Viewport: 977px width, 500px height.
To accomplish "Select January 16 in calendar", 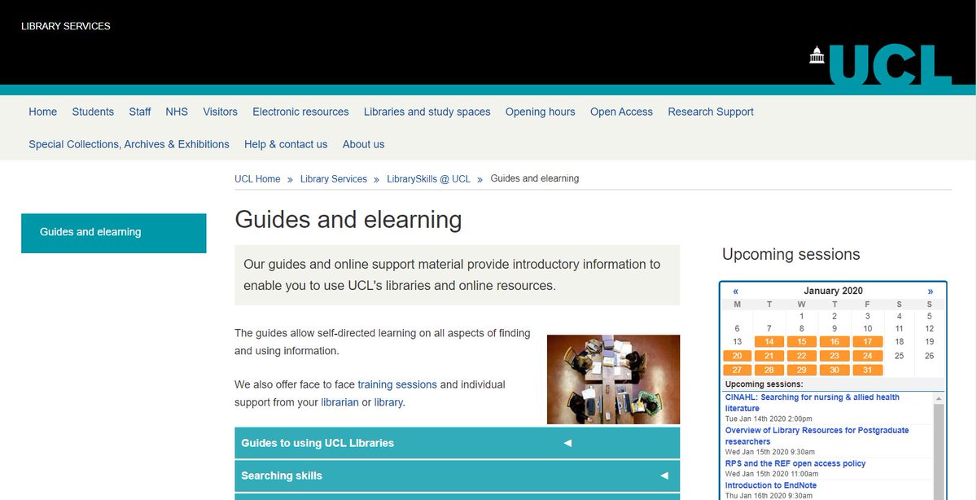I will point(835,342).
